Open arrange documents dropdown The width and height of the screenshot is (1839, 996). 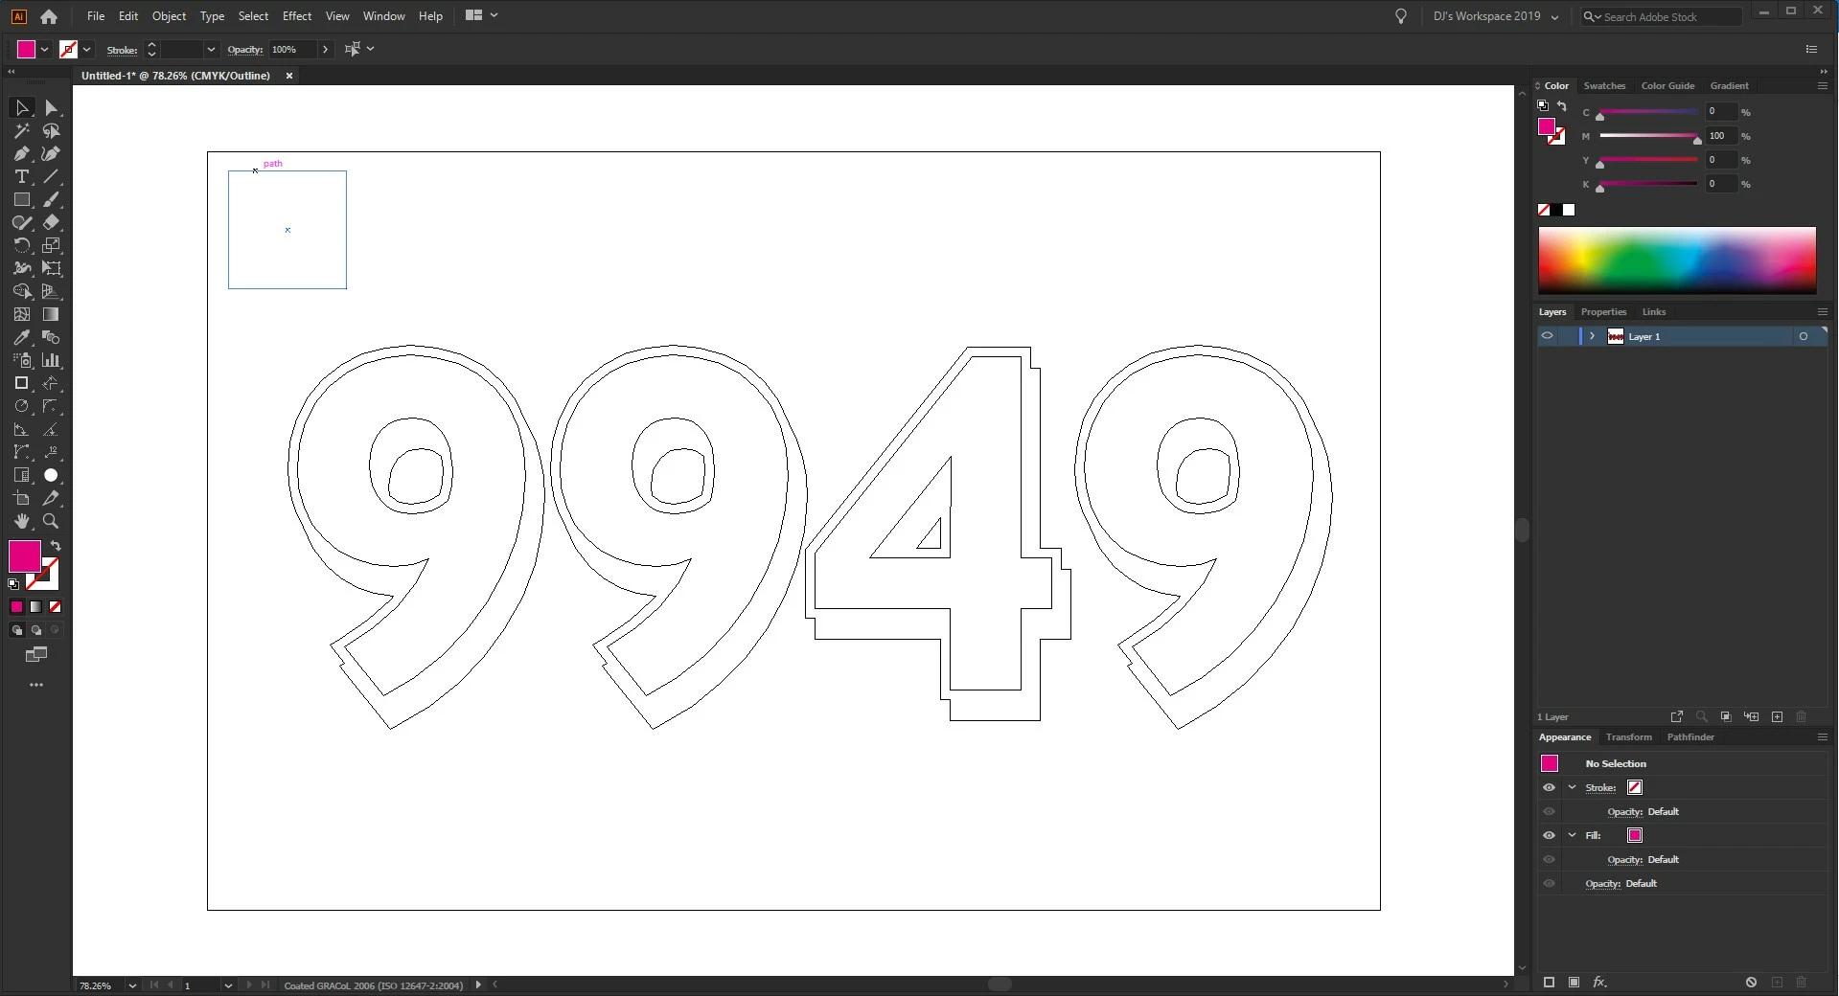(481, 15)
